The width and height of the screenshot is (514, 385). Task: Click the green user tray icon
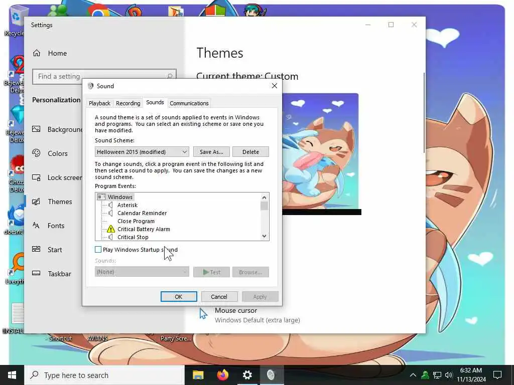(x=425, y=375)
